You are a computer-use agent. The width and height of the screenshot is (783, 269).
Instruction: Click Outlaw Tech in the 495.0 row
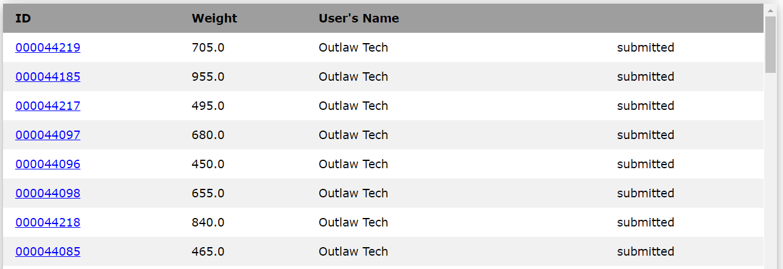click(353, 106)
